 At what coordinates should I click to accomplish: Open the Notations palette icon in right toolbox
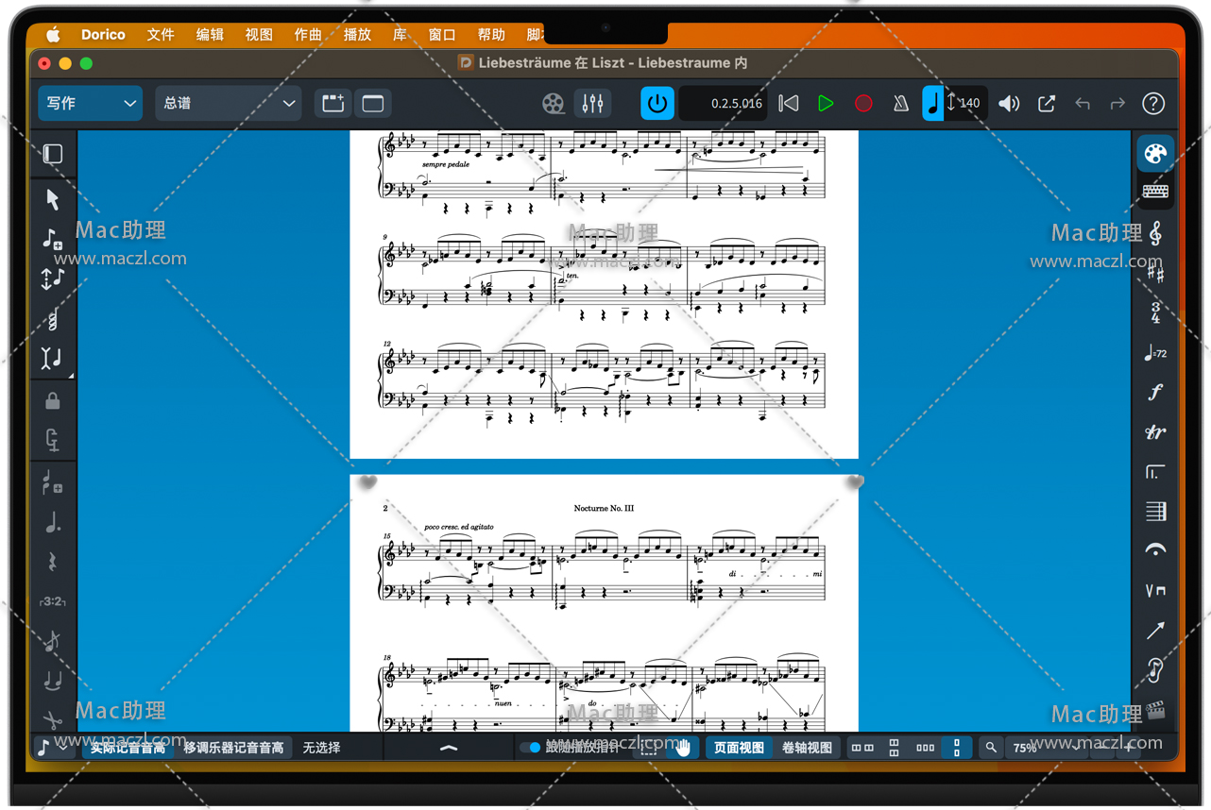click(x=1155, y=153)
